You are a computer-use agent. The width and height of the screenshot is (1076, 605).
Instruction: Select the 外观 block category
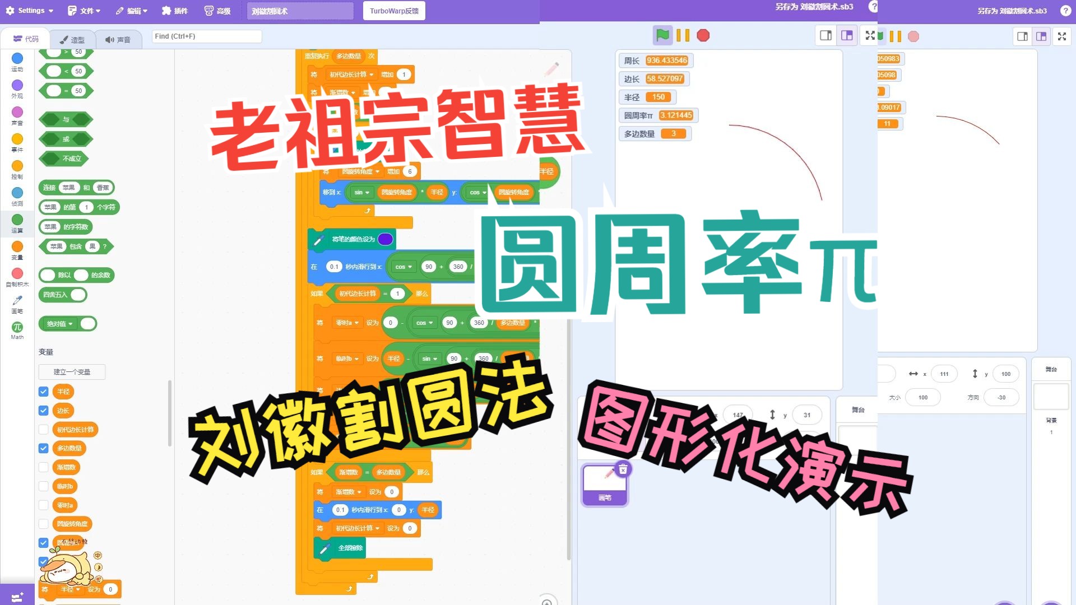[x=17, y=89]
